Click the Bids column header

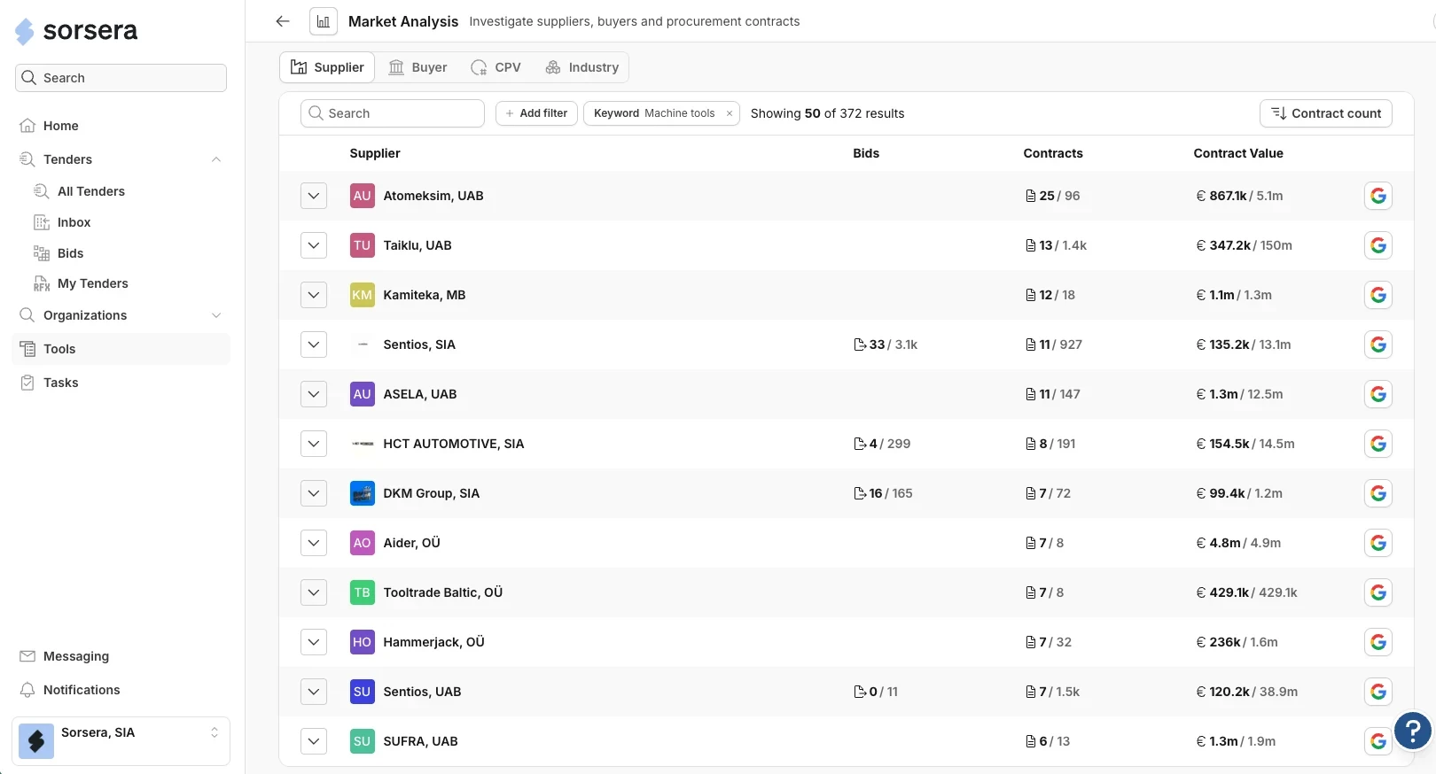click(x=866, y=153)
